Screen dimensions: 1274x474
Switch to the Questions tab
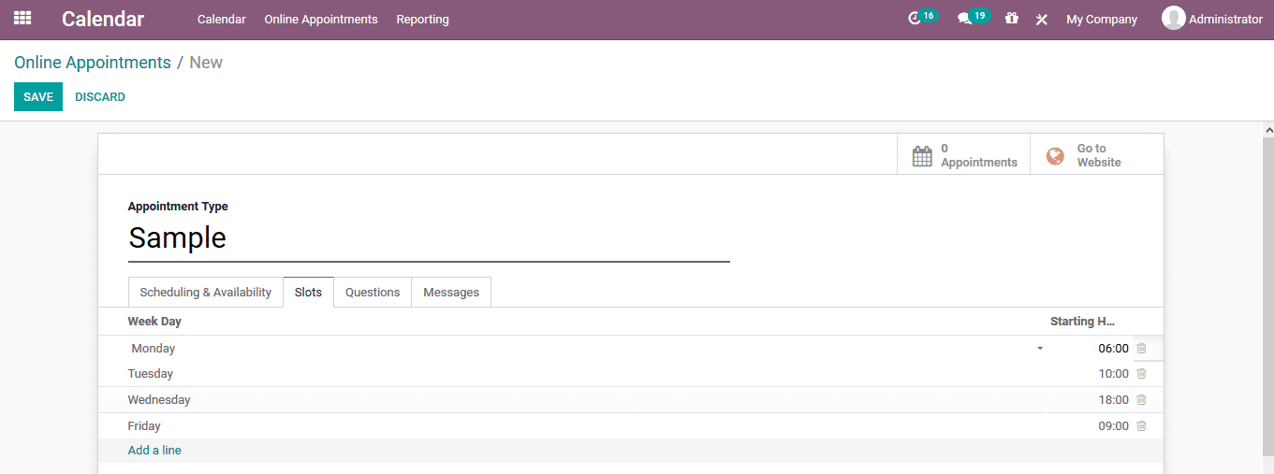click(x=373, y=292)
